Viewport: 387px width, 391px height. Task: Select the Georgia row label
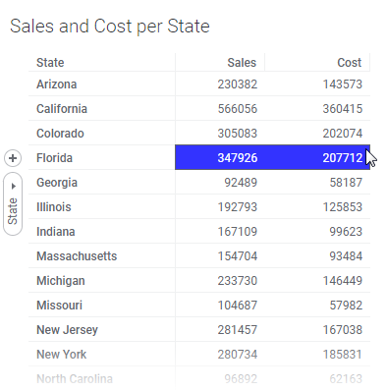57,183
